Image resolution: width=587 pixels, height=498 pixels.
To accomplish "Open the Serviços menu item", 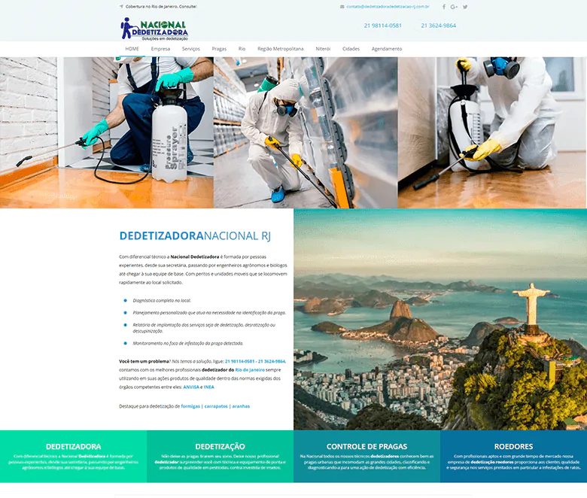I will pyautogui.click(x=191, y=49).
